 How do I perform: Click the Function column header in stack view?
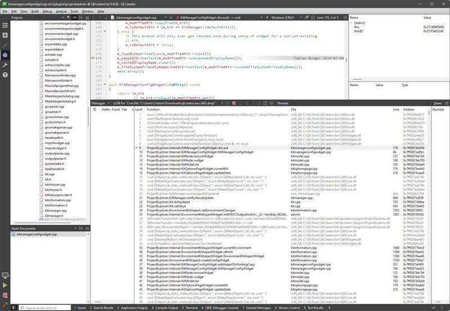pyautogui.click(x=153, y=109)
